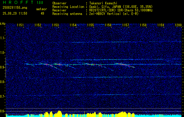Click the name Takanori Kawachi
This screenshot has width=184, height=117.
coord(103,3)
